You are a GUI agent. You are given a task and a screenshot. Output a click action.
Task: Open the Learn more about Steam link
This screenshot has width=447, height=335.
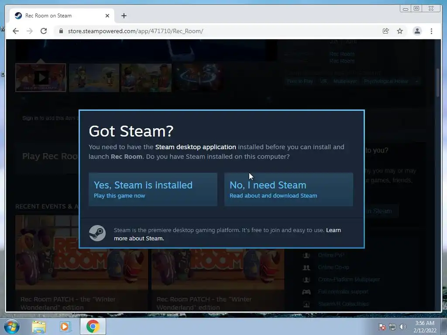click(x=227, y=234)
